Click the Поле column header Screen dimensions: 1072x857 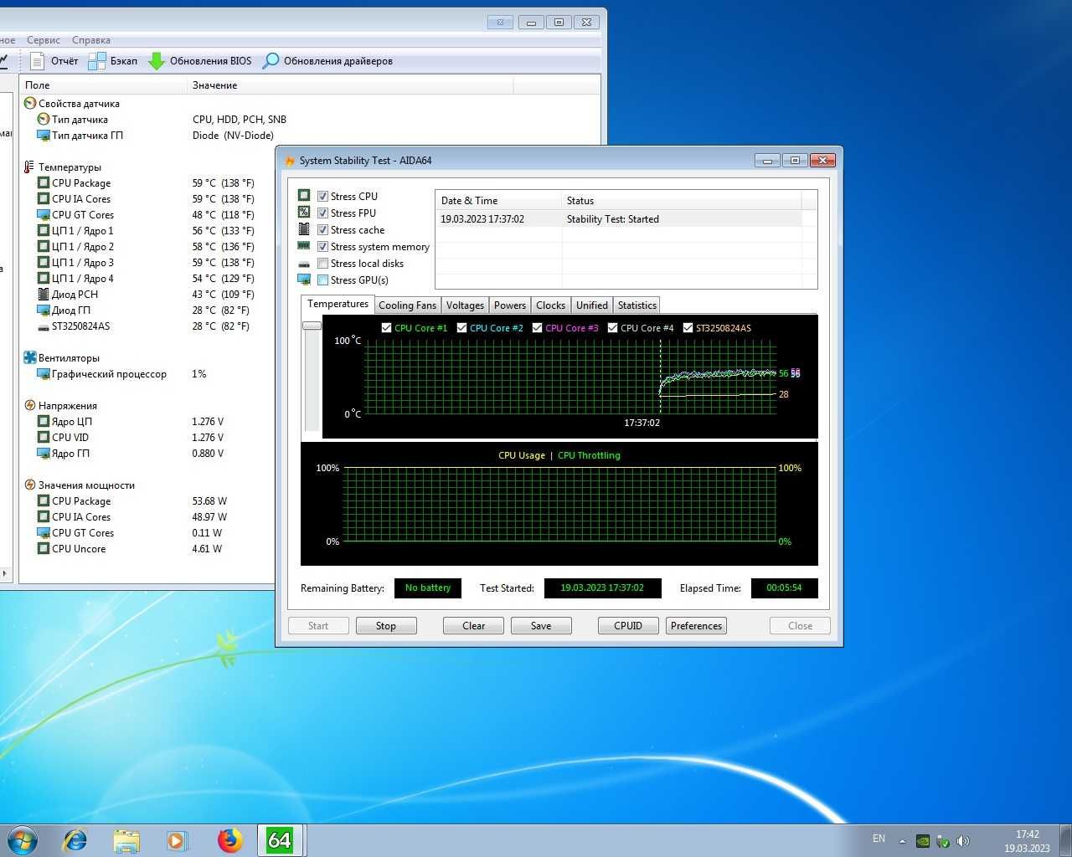pyautogui.click(x=103, y=85)
